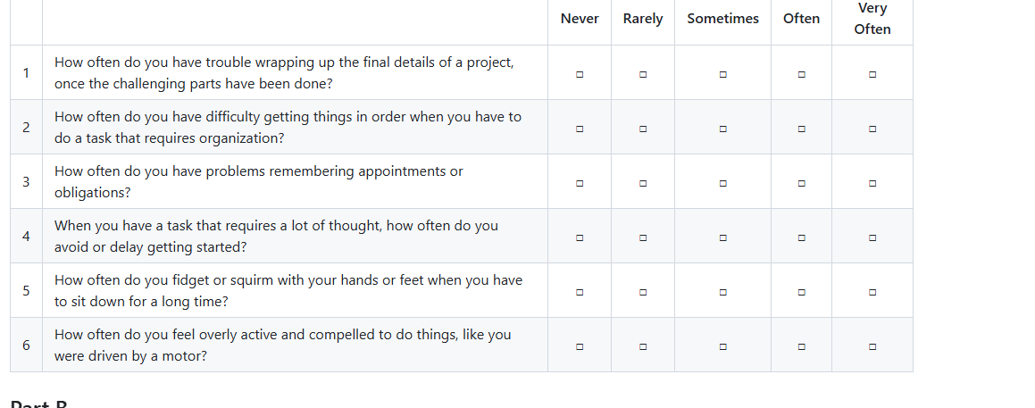Tick Rarely for question 6

click(x=643, y=346)
